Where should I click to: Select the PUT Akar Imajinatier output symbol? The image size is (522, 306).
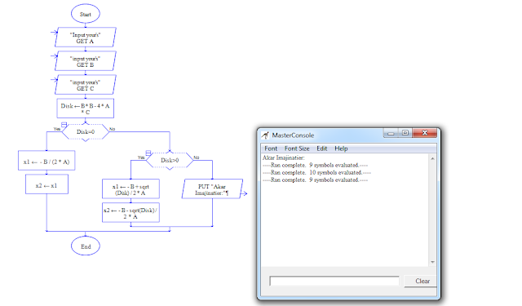[x=212, y=188]
